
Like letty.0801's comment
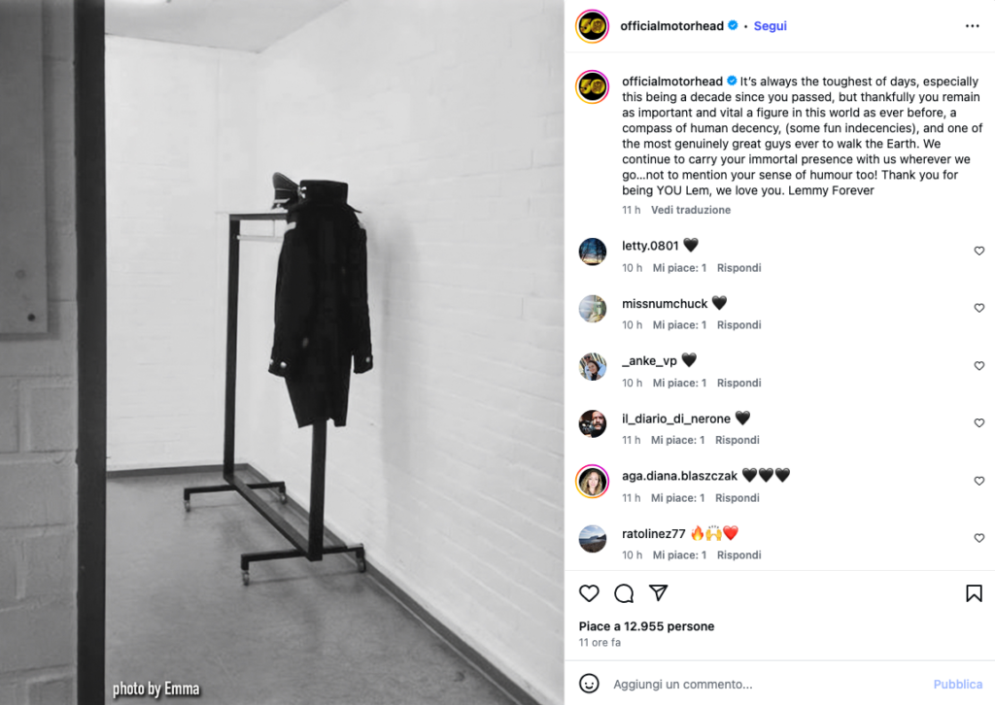pos(979,252)
